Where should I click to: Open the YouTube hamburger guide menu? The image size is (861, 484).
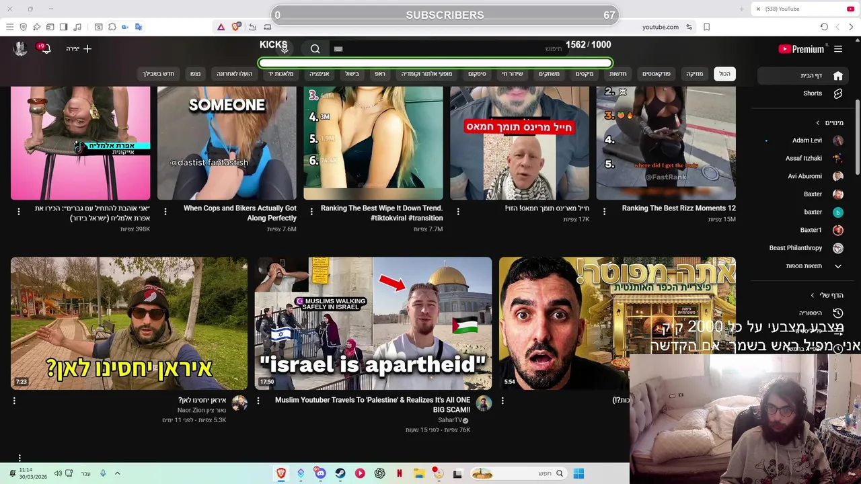838,48
